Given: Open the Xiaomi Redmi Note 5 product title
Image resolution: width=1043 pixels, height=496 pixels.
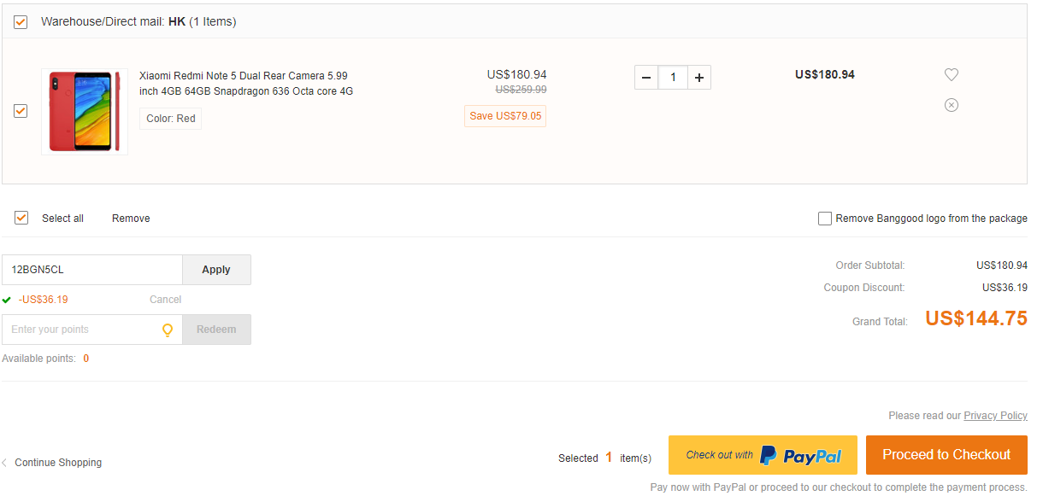Looking at the screenshot, I should [246, 84].
